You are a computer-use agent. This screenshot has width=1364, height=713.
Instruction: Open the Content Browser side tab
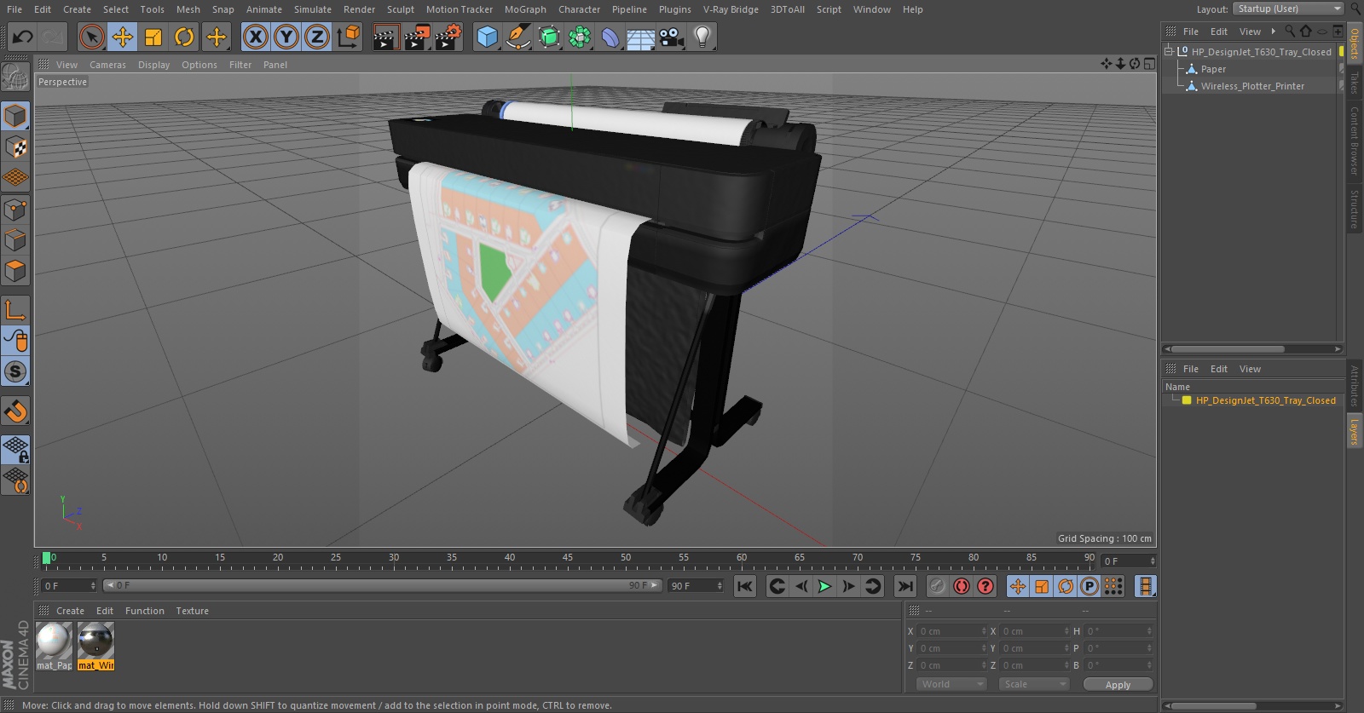1355,141
